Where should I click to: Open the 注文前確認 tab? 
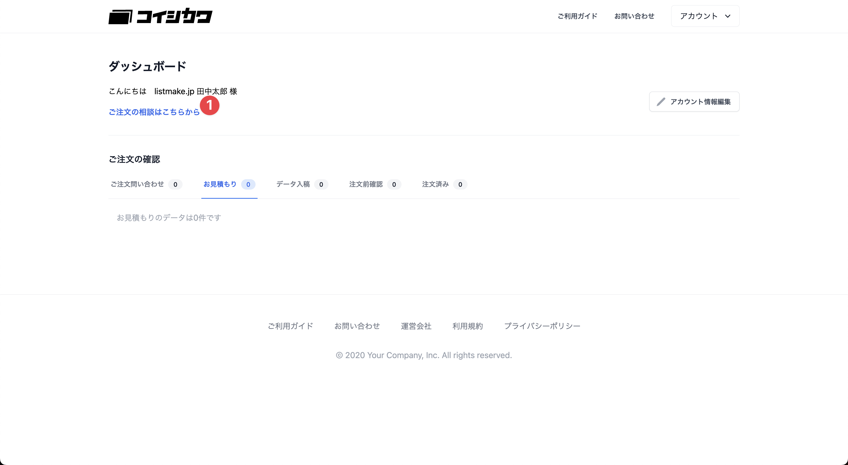(375, 184)
